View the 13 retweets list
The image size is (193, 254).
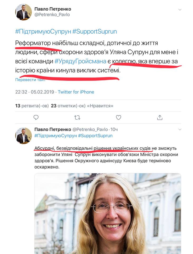coord(32,106)
